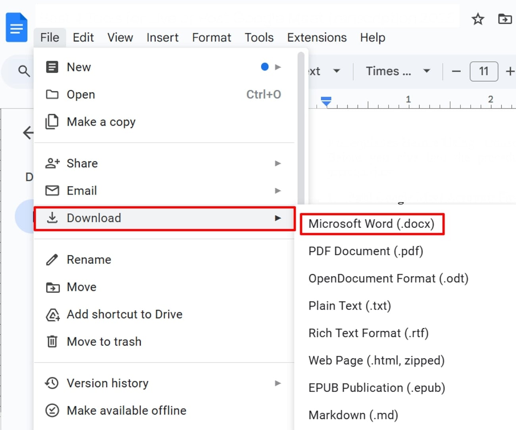Click the Email envelope icon
Image resolution: width=516 pixels, height=430 pixels.
(x=52, y=191)
